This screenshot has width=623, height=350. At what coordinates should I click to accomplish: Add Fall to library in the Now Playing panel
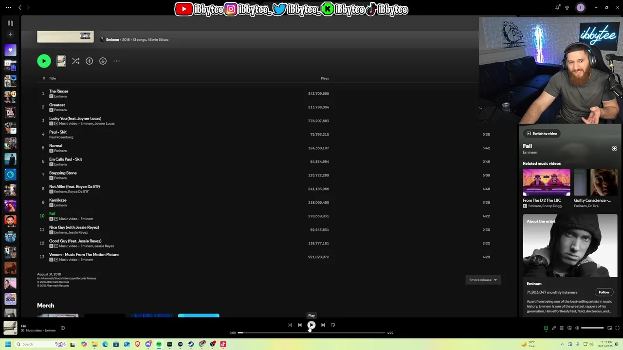[x=614, y=148]
